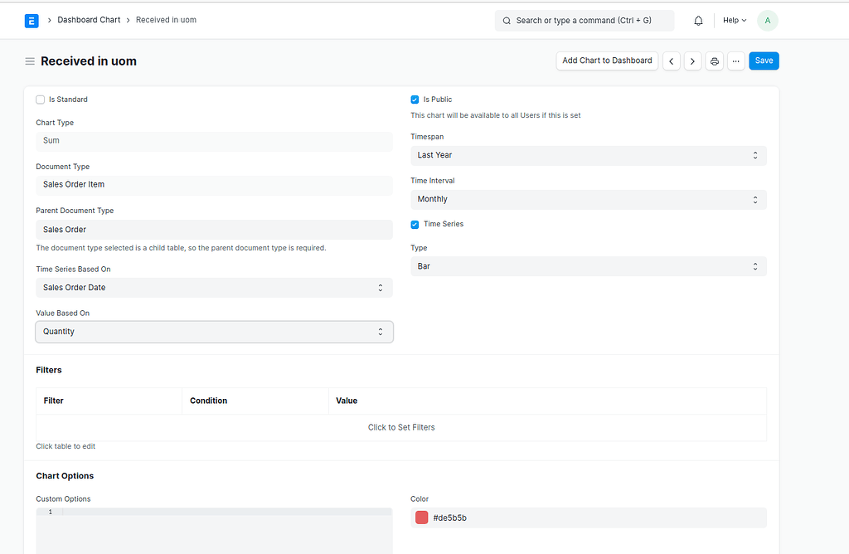
Task: Click the print icon in the toolbar
Action: coord(714,61)
